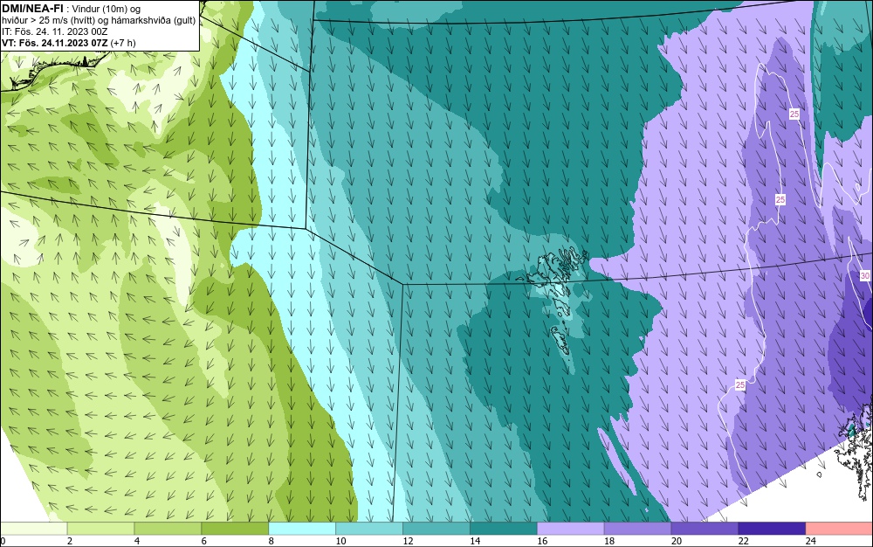Click the 14–16 m/s dark teal legend swatch
Image resolution: width=873 pixels, height=547 pixels.
point(504,528)
